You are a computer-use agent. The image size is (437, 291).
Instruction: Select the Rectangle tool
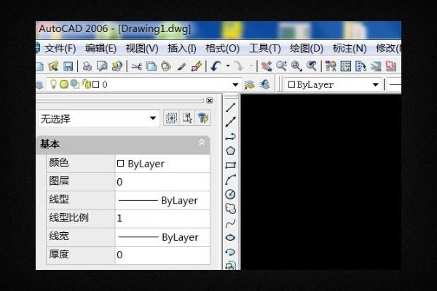point(230,165)
